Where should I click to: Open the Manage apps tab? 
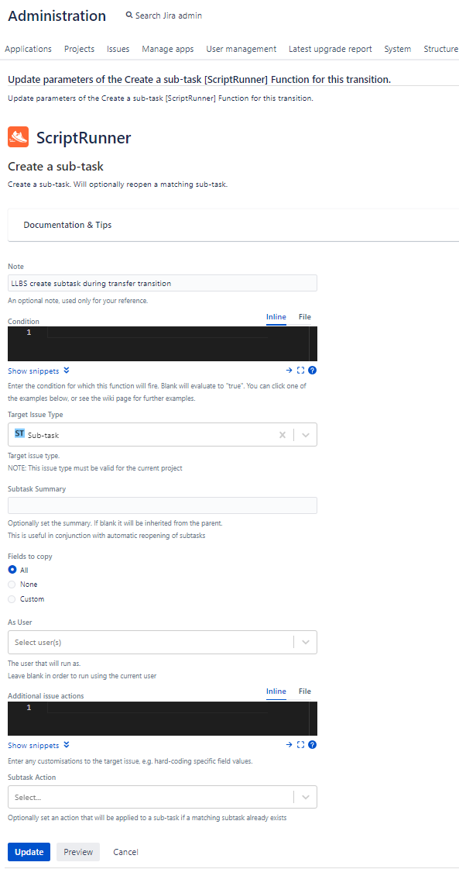click(168, 49)
